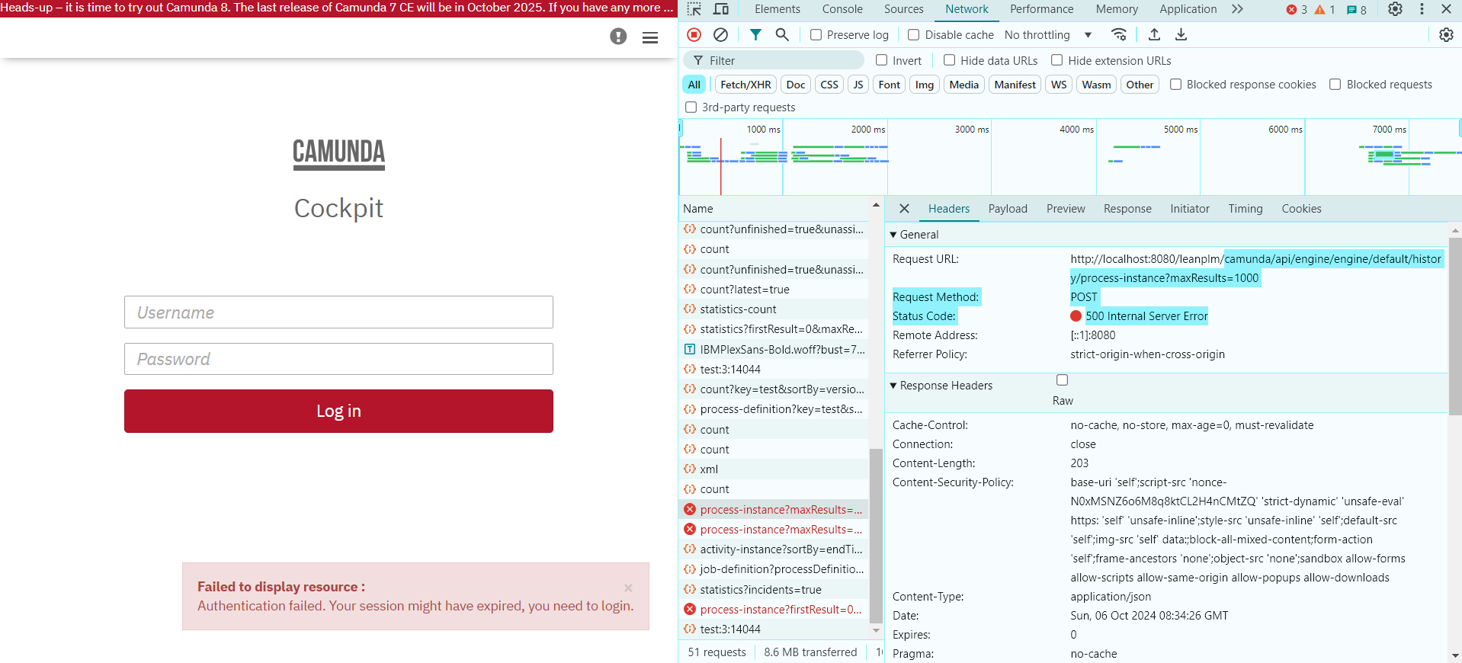The image size is (1462, 663).
Task: Filter requests by Doc type
Action: point(796,84)
